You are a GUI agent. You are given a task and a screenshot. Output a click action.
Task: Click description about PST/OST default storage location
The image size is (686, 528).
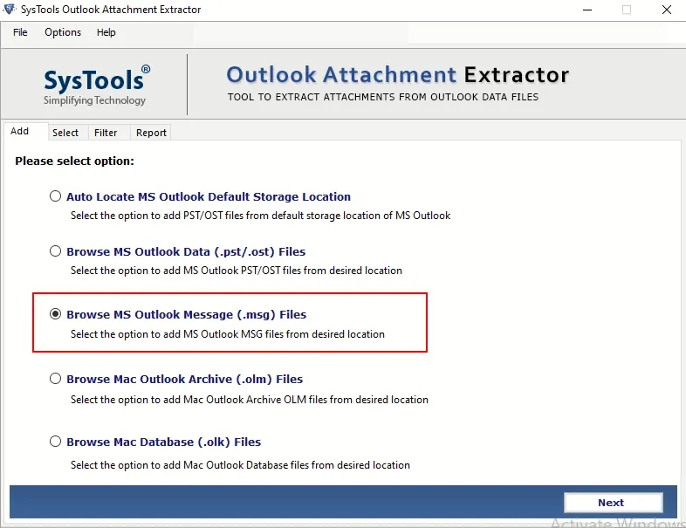point(260,216)
